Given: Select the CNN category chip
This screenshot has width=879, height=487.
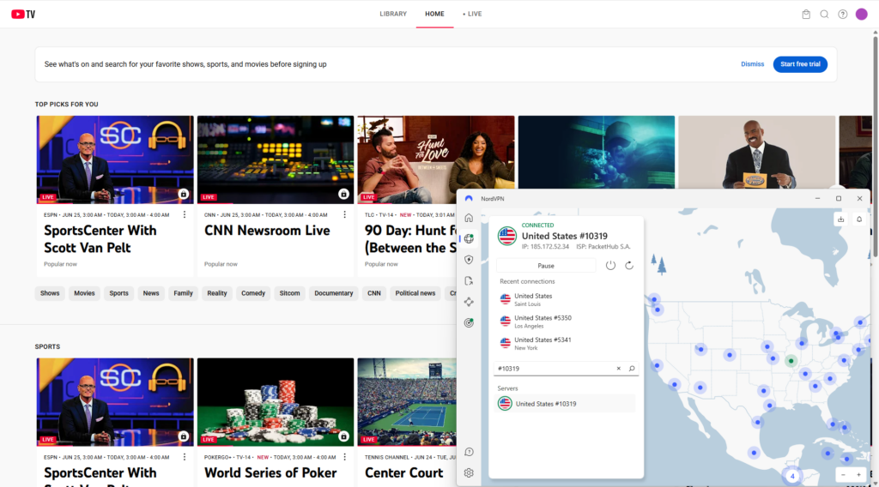Looking at the screenshot, I should click(374, 293).
